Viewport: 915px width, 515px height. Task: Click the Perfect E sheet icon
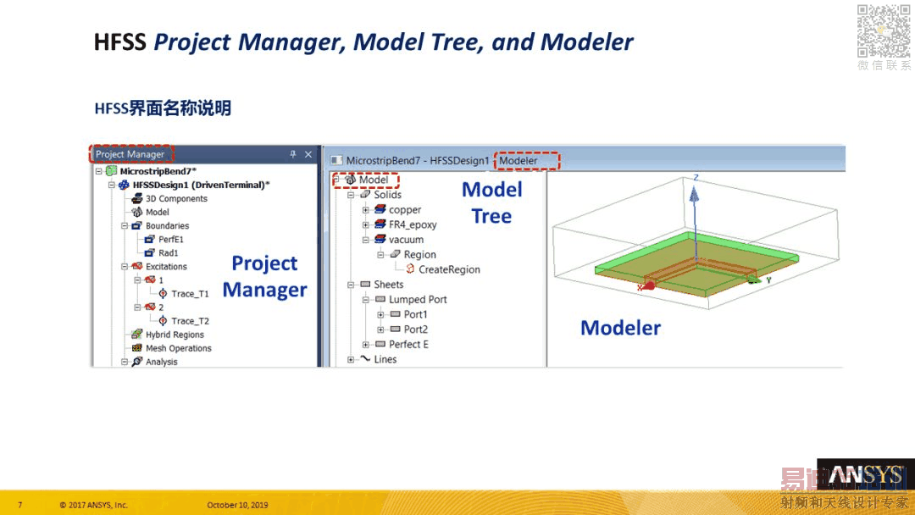[380, 344]
